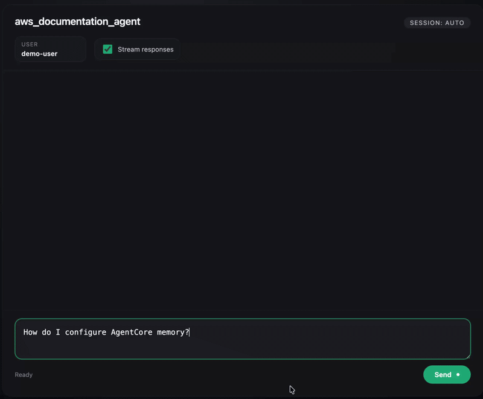This screenshot has height=399, width=483.
Task: Click the Ready status text
Action: pos(24,375)
